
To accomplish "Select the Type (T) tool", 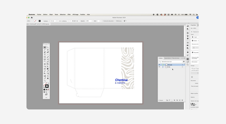I will click(45, 55).
